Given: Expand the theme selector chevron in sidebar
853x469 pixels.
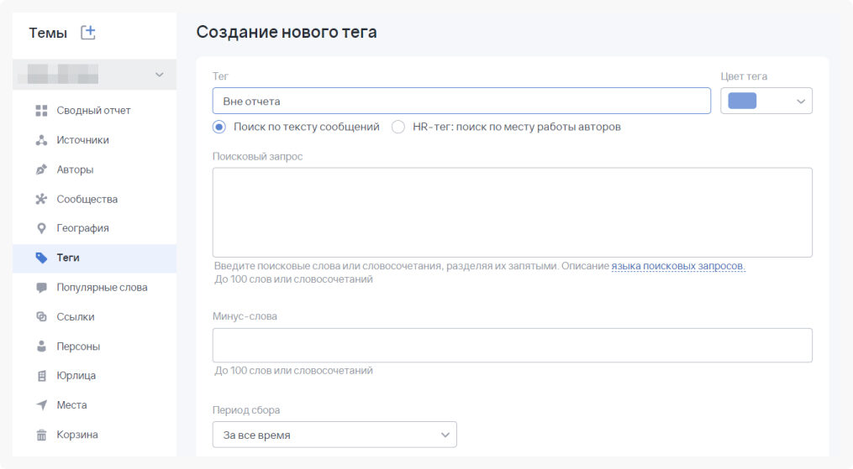Looking at the screenshot, I should click(160, 76).
